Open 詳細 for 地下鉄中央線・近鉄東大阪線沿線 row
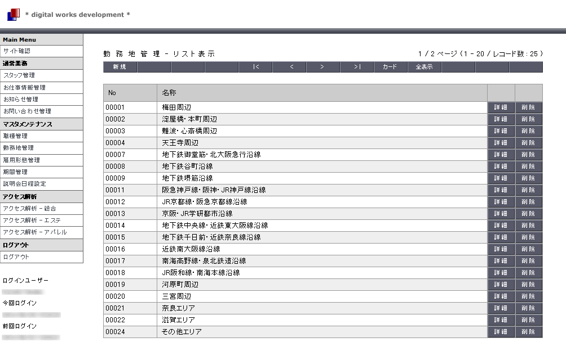 501,226
